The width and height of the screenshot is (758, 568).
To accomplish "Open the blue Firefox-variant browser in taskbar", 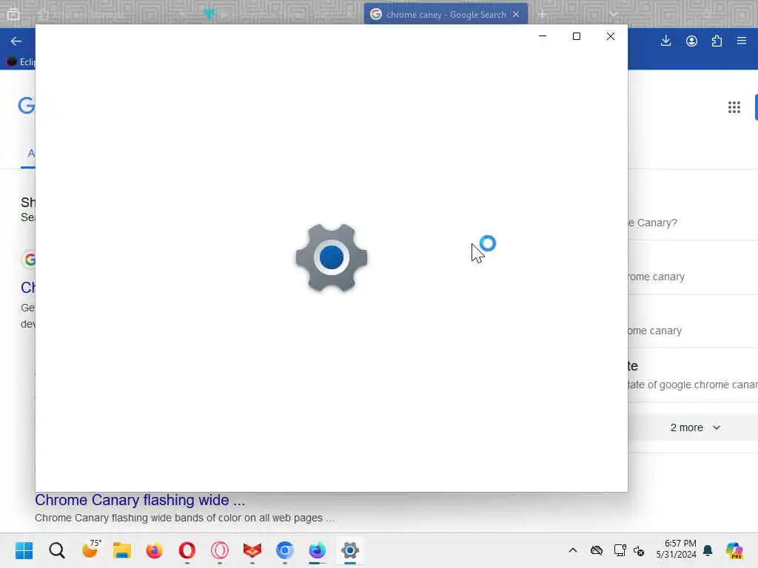I will coord(317,550).
